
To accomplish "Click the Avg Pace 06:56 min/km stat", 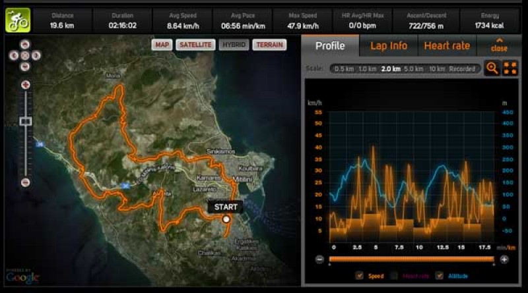I will point(243,20).
